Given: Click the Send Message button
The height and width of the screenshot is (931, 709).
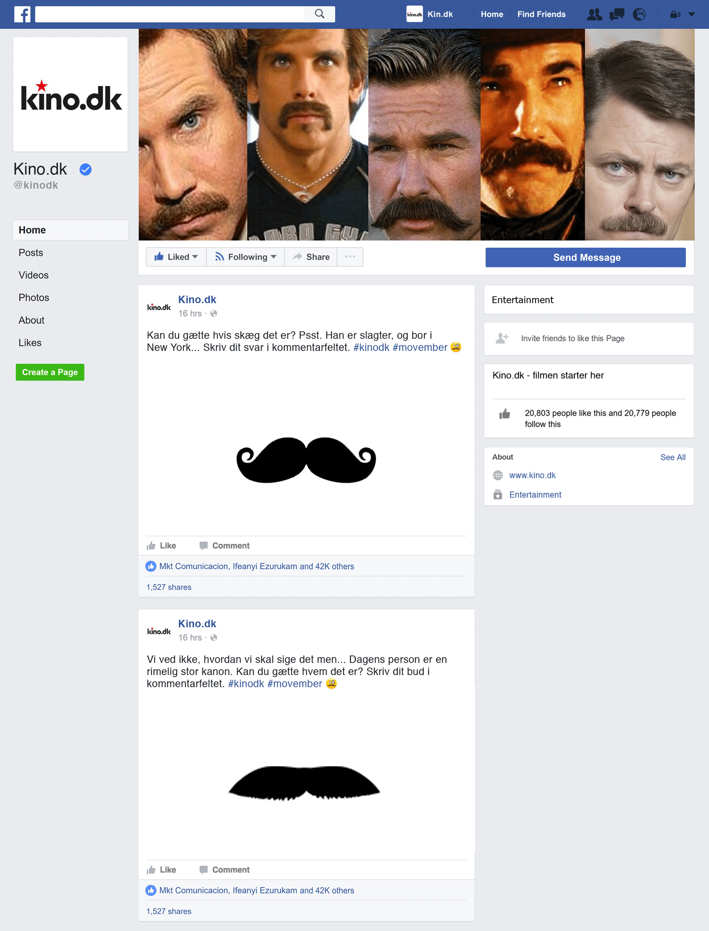Looking at the screenshot, I should point(586,257).
